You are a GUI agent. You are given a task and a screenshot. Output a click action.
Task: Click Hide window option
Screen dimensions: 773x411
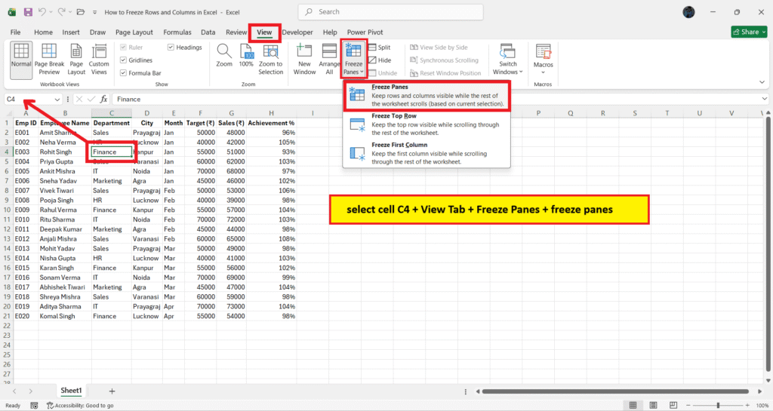click(380, 60)
